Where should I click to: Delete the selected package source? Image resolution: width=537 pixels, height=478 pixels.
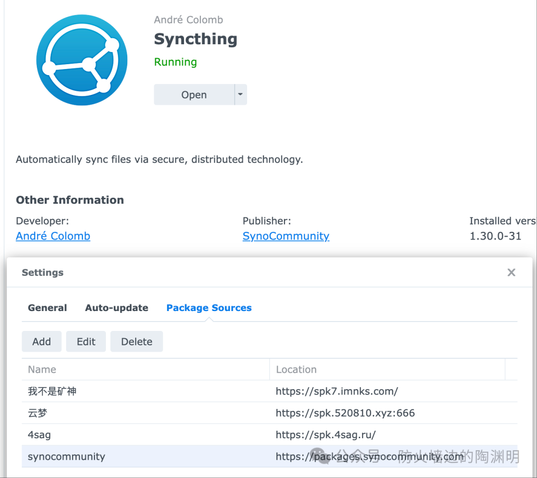click(x=137, y=342)
